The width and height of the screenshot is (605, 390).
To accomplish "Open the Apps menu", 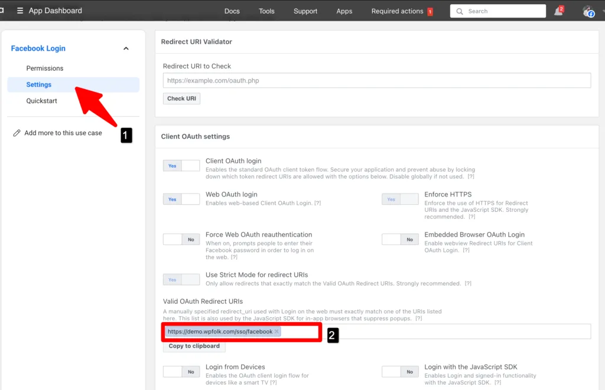I will pyautogui.click(x=344, y=11).
